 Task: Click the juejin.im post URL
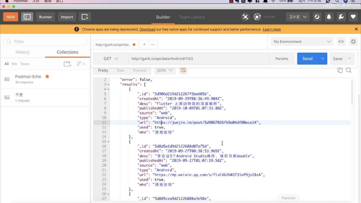(x=206, y=122)
